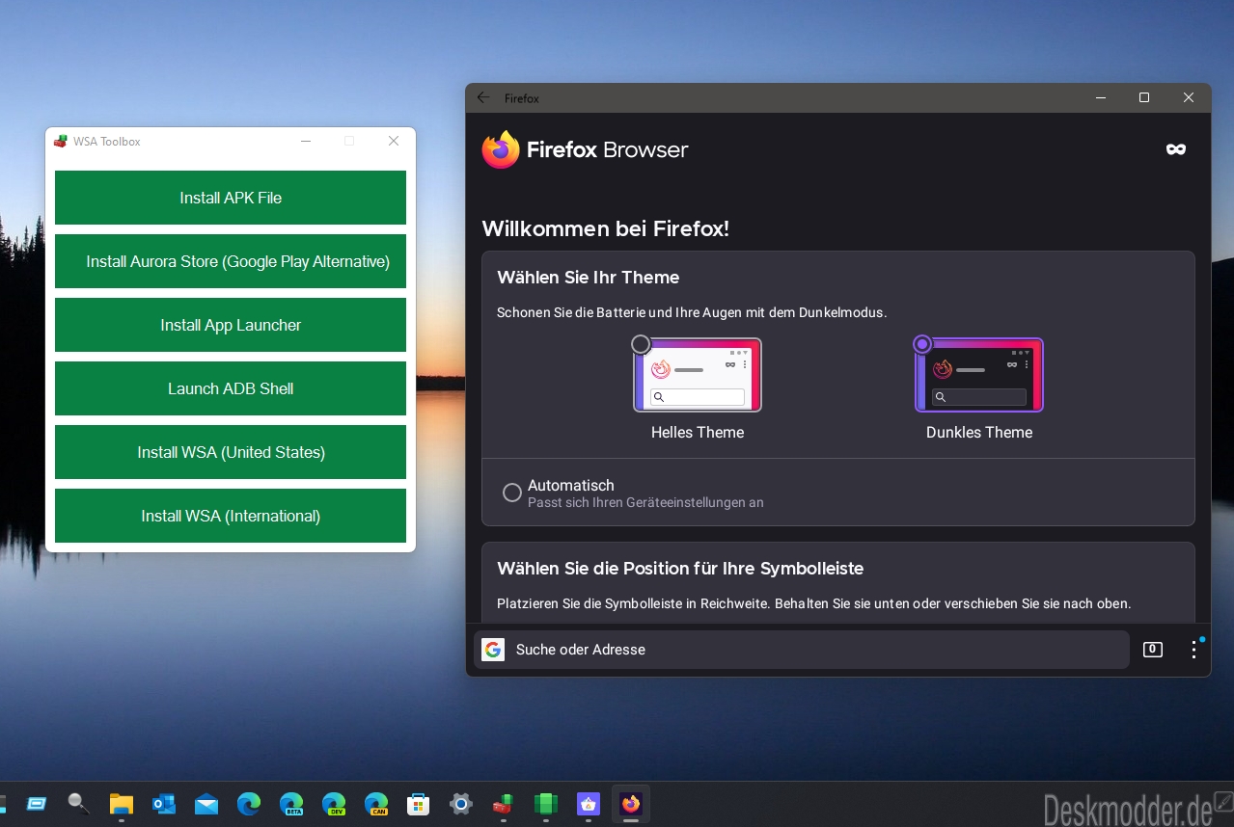The image size is (1234, 827).
Task: Click Install App Launcher
Action: tap(231, 325)
